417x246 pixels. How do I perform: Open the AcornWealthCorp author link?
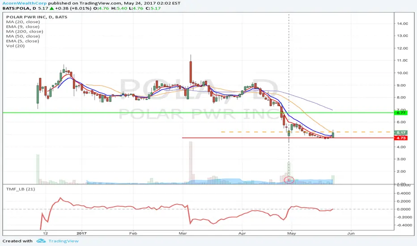point(25,3)
